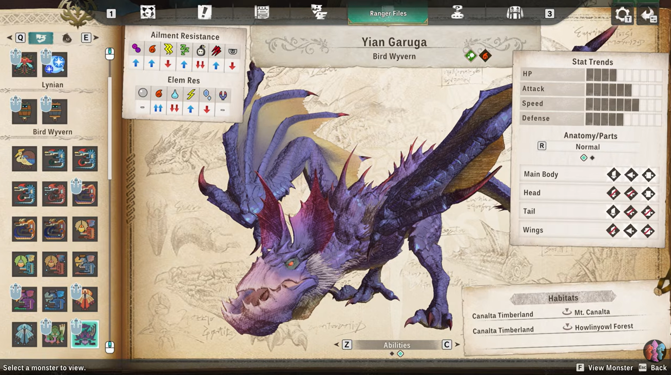
Task: Select the first page dot under Abilities
Action: 392,354
